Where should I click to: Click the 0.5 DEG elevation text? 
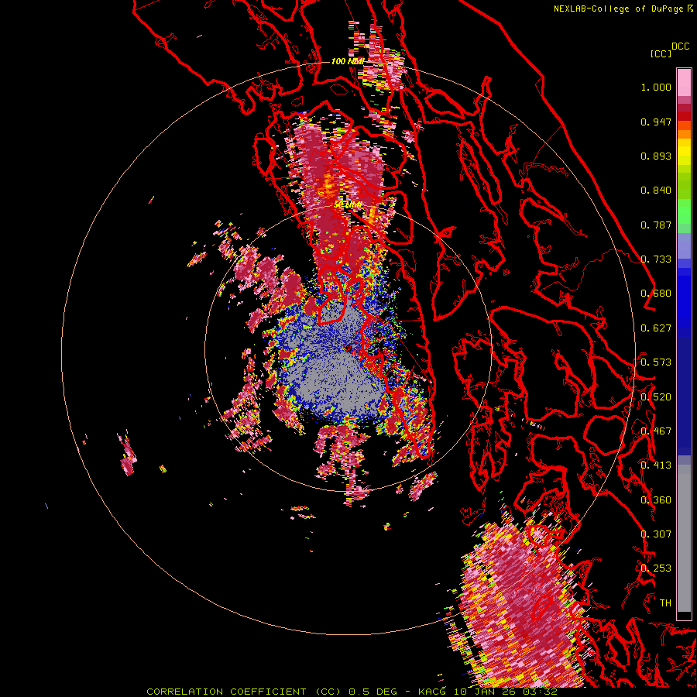pos(375,692)
